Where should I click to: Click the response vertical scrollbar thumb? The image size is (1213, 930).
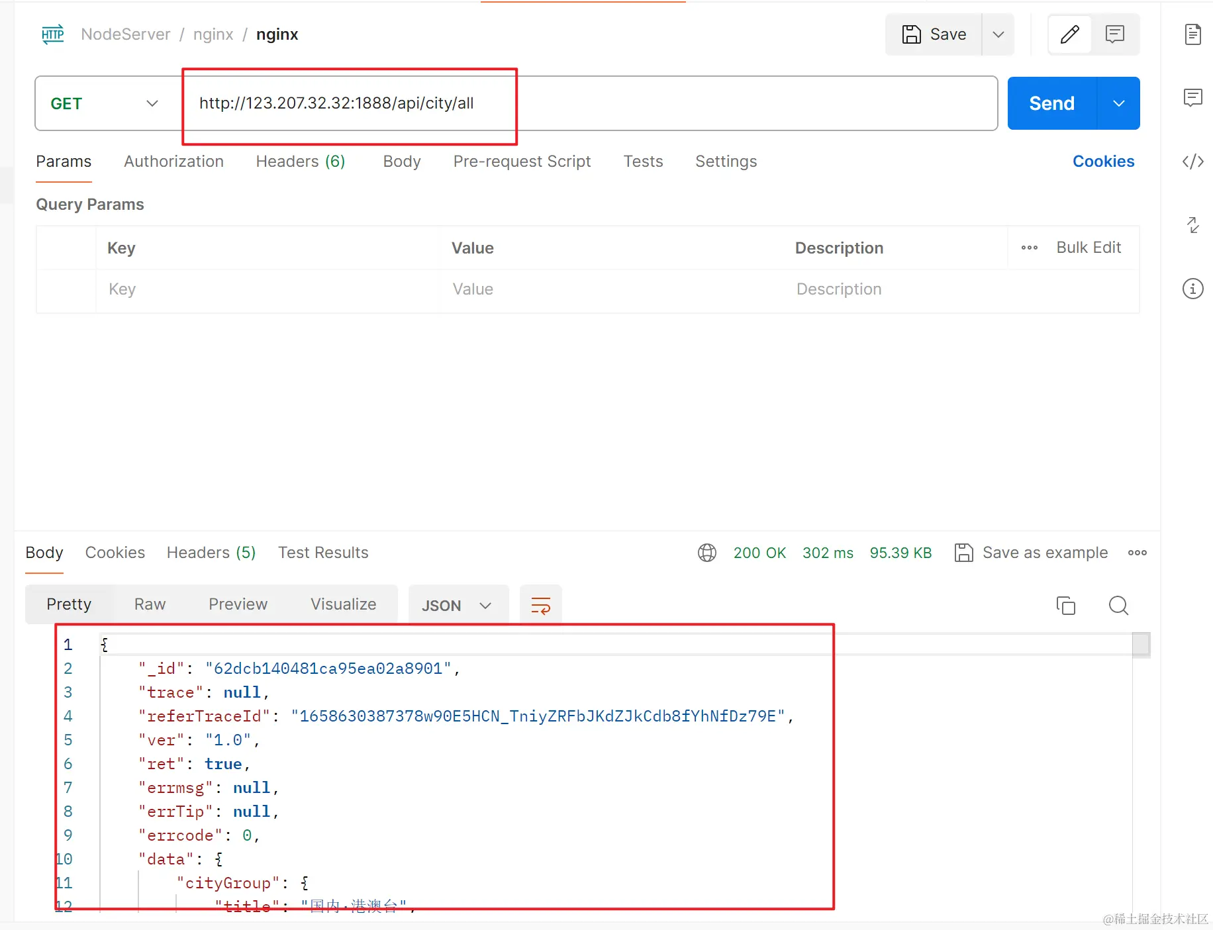coord(1141,645)
